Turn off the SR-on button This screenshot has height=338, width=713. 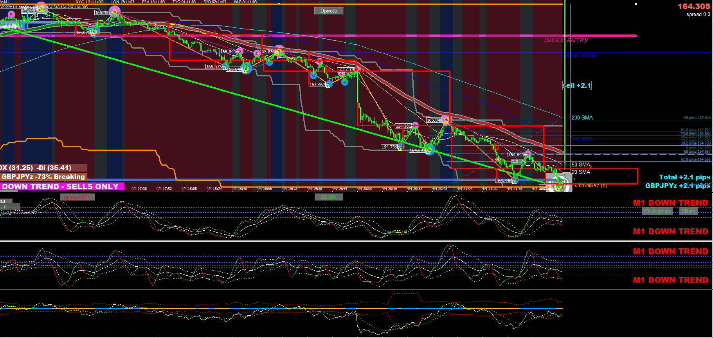(688, 211)
